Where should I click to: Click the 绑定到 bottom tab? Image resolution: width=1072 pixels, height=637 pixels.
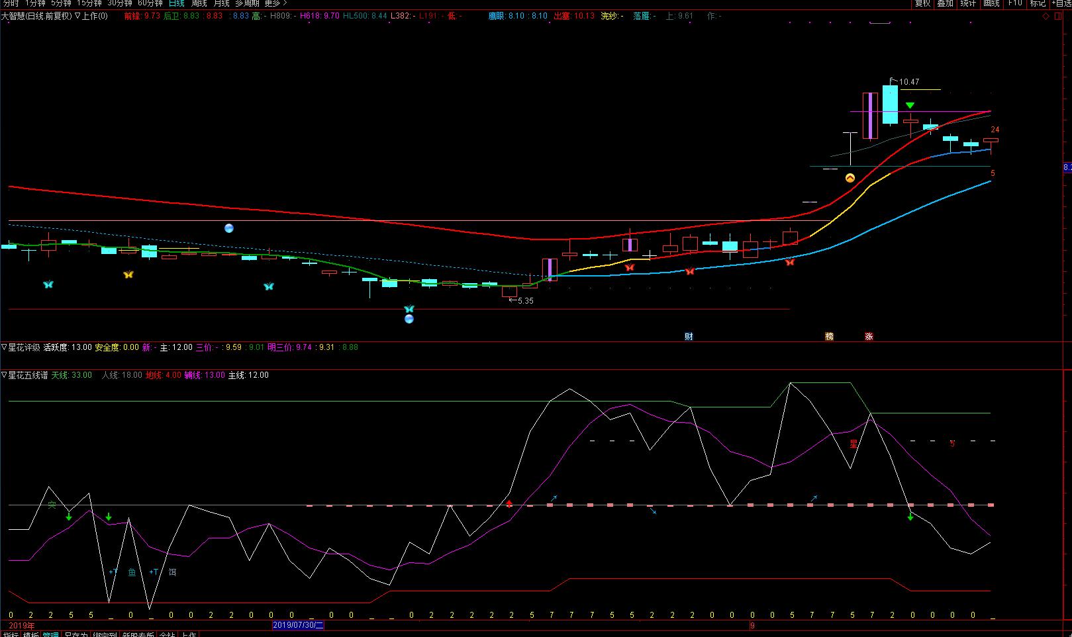pyautogui.click(x=105, y=634)
